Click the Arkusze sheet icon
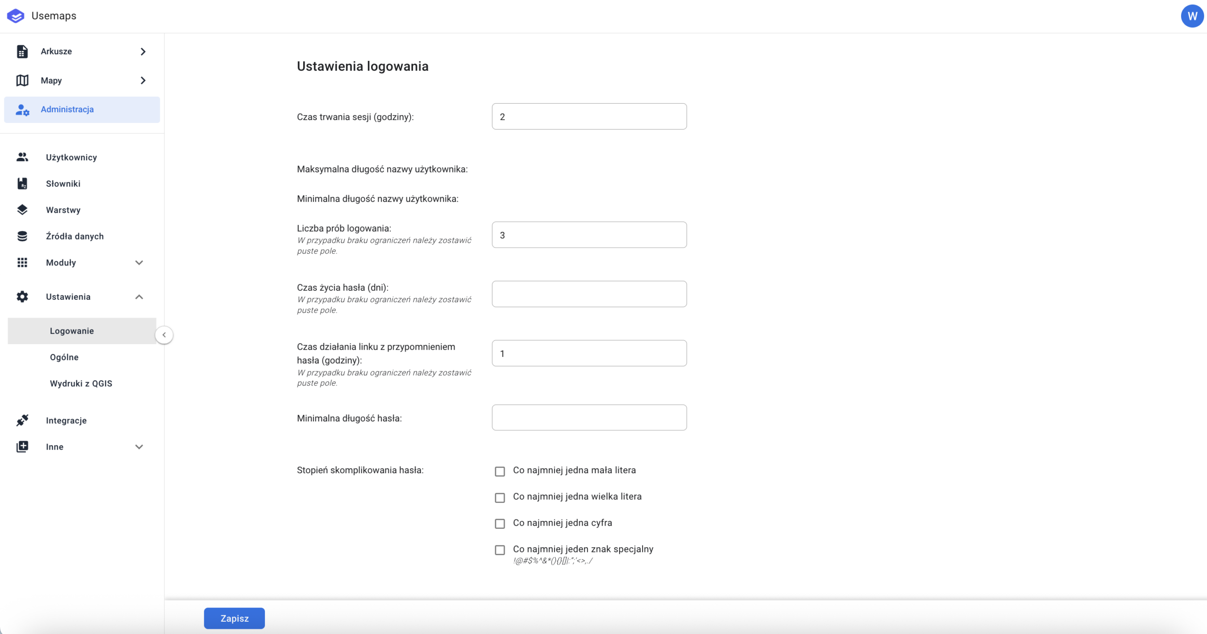 [x=22, y=51]
